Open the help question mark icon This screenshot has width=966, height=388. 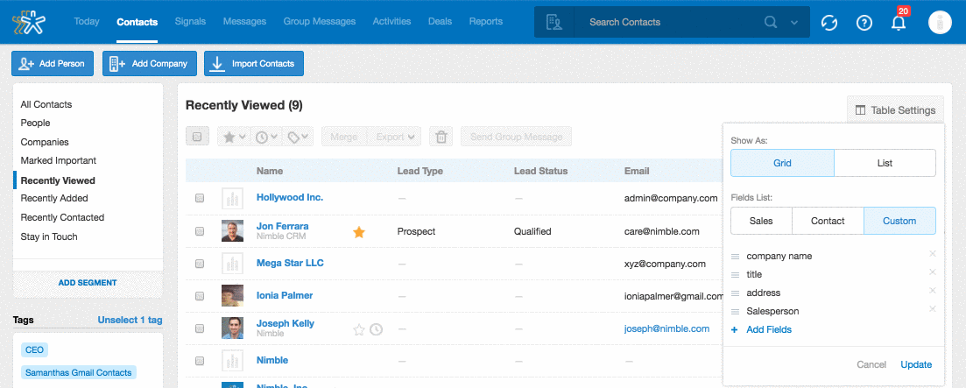pos(864,23)
